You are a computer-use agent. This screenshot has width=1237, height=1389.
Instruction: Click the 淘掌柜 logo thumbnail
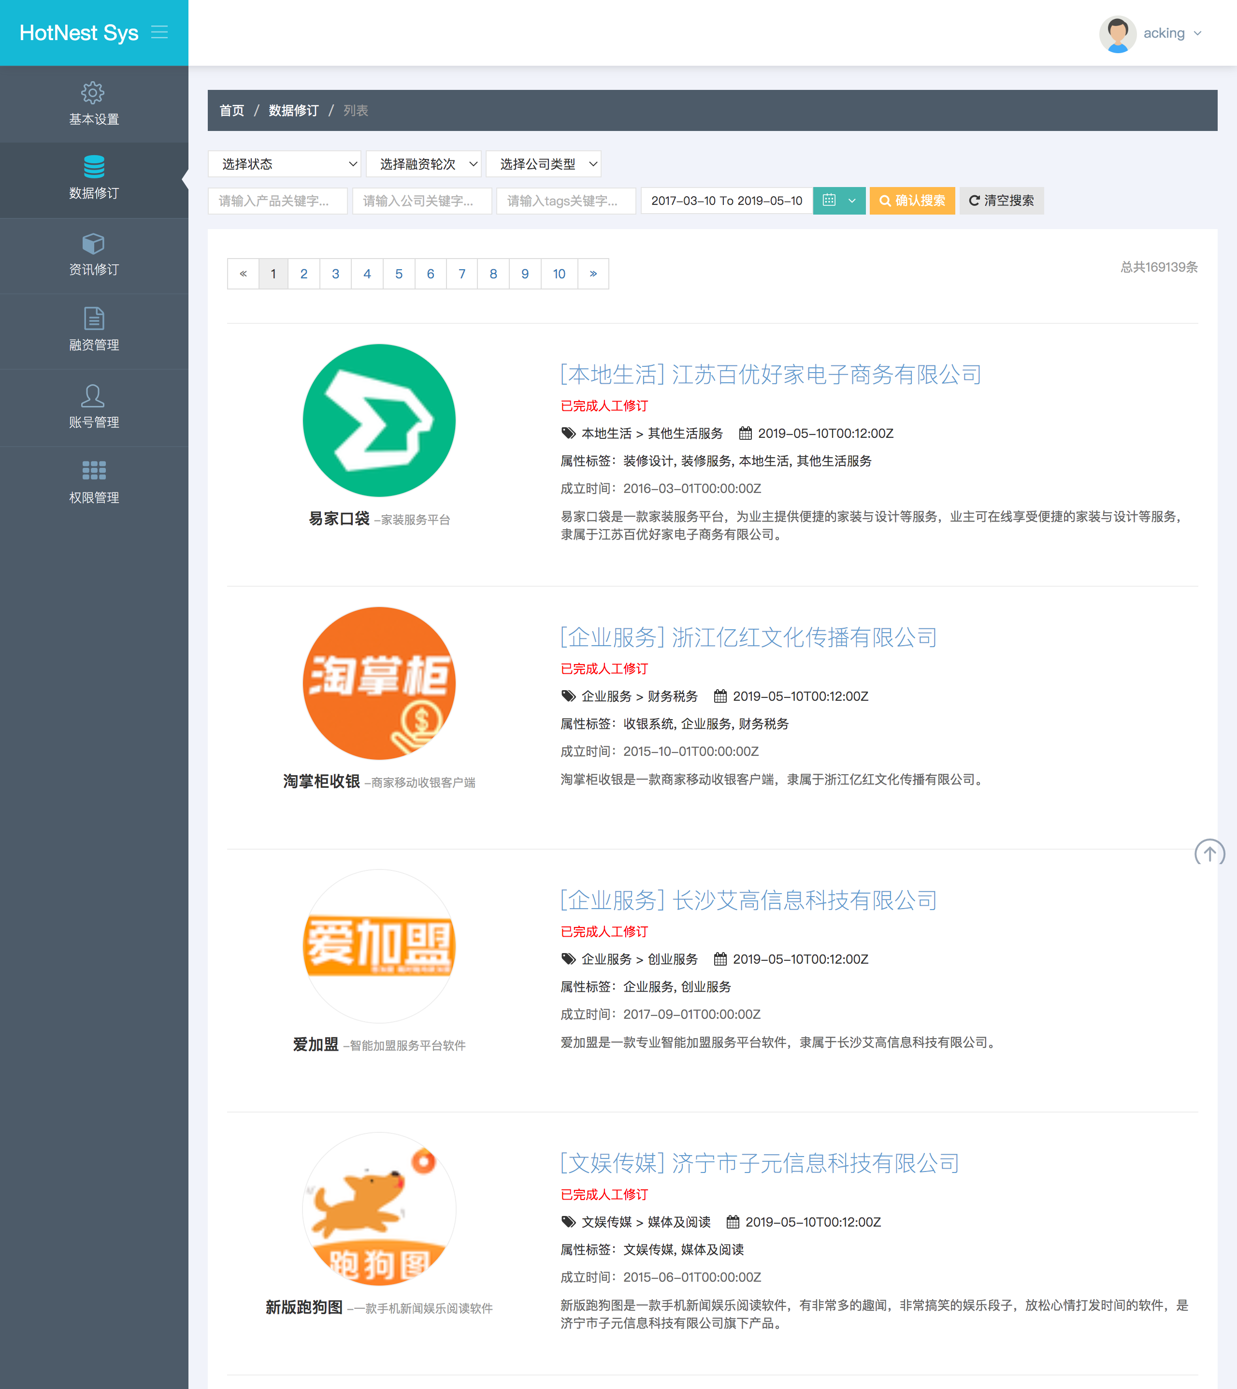(x=379, y=682)
